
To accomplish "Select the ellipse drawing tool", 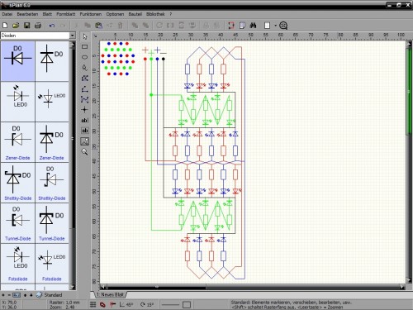I will (x=85, y=57).
